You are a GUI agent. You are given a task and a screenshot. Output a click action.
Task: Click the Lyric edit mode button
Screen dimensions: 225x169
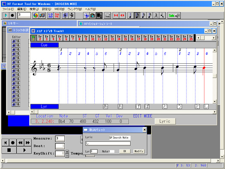(165, 122)
